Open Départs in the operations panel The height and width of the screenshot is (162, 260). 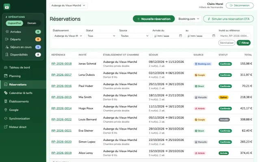point(23,39)
